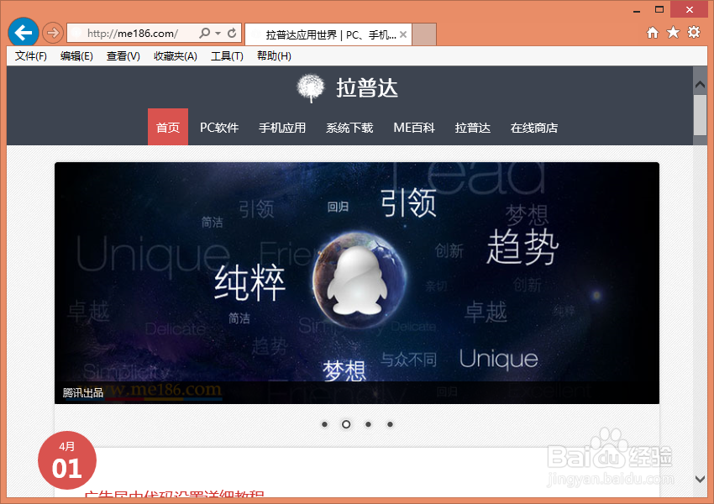Click the search magnifier in address bar
The width and height of the screenshot is (714, 504).
tap(205, 33)
